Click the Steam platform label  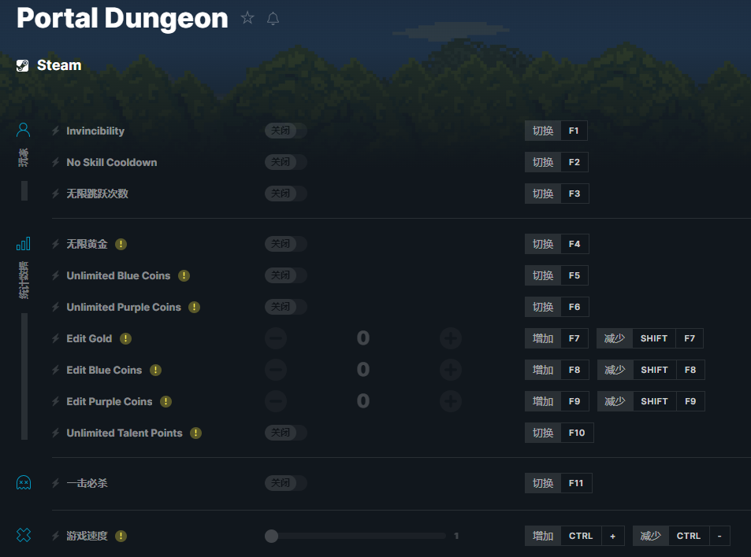[x=59, y=65]
